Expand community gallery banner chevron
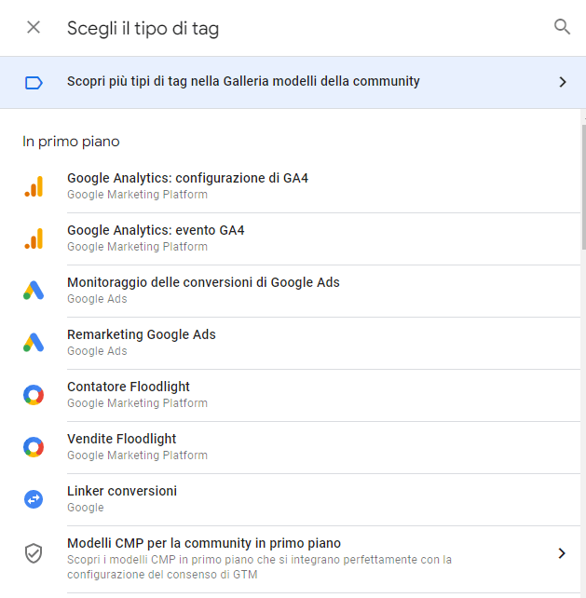The image size is (586, 598). 563,82
